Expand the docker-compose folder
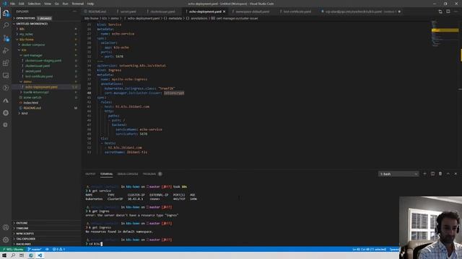The image size is (462, 259). point(33,45)
